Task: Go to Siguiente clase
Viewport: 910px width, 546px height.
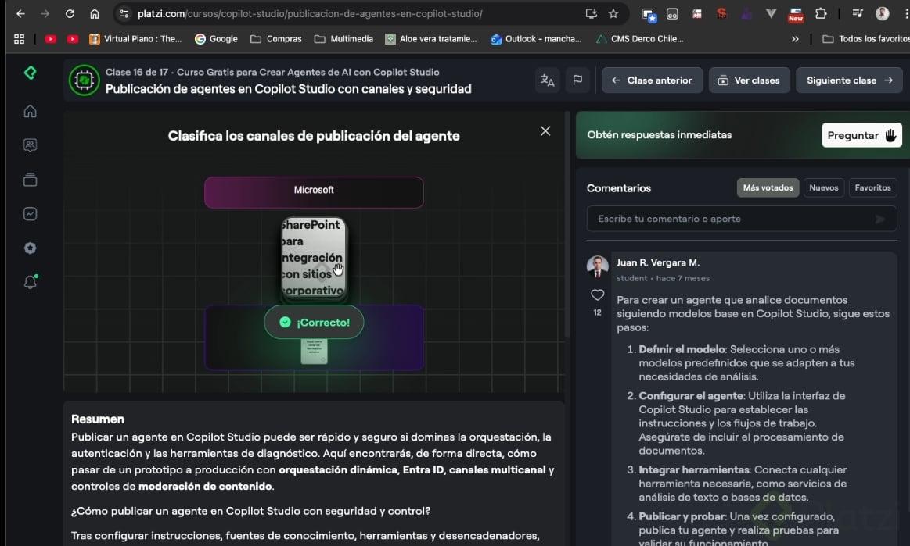Action: coord(849,80)
